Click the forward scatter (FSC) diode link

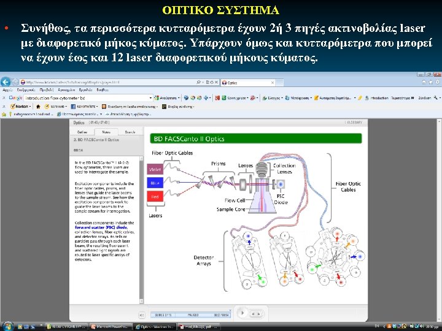[x=101, y=227]
